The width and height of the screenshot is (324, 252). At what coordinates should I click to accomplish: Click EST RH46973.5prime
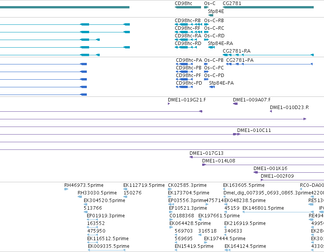tap(84, 185)
